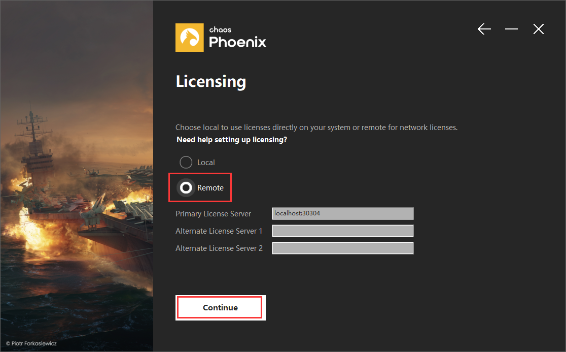The height and width of the screenshot is (352, 566).
Task: Click the 'Alternate License Server 2' label
Action: click(x=219, y=248)
